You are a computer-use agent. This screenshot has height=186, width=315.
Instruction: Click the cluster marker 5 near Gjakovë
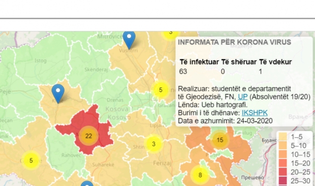click(31, 161)
